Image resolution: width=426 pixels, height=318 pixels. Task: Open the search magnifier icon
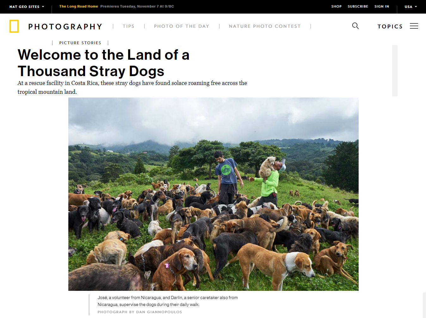pyautogui.click(x=355, y=26)
